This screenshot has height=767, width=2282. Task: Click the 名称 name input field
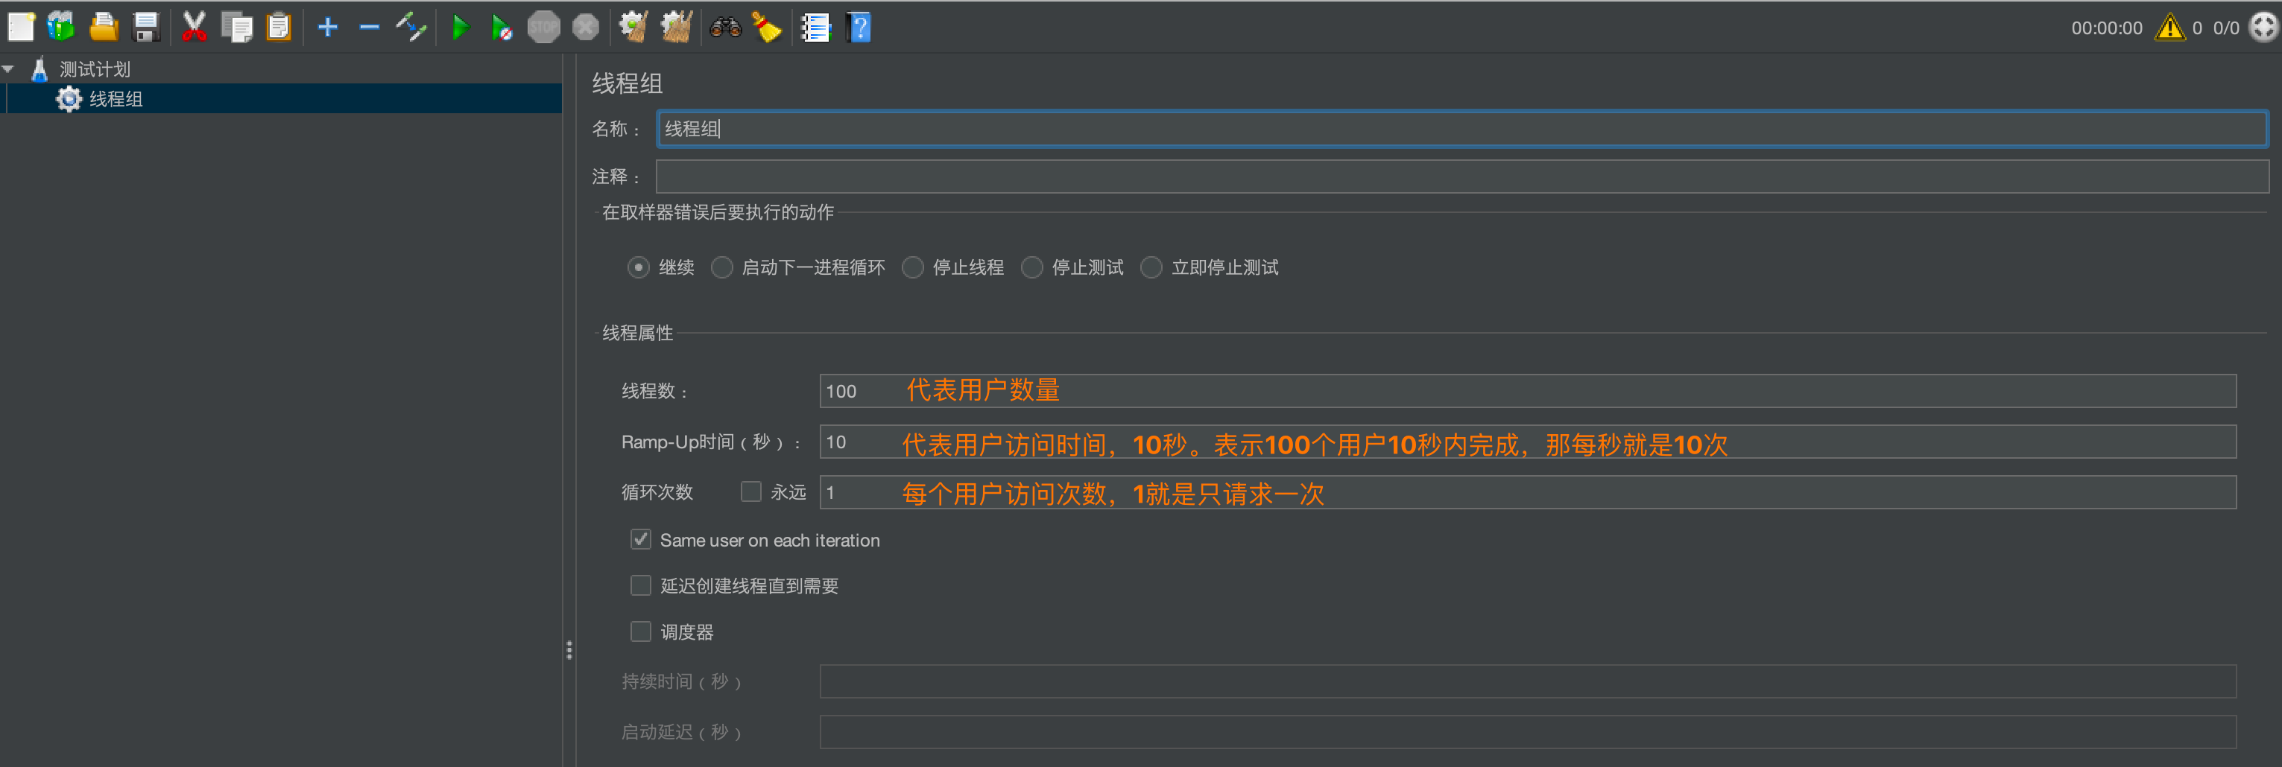(1461, 129)
